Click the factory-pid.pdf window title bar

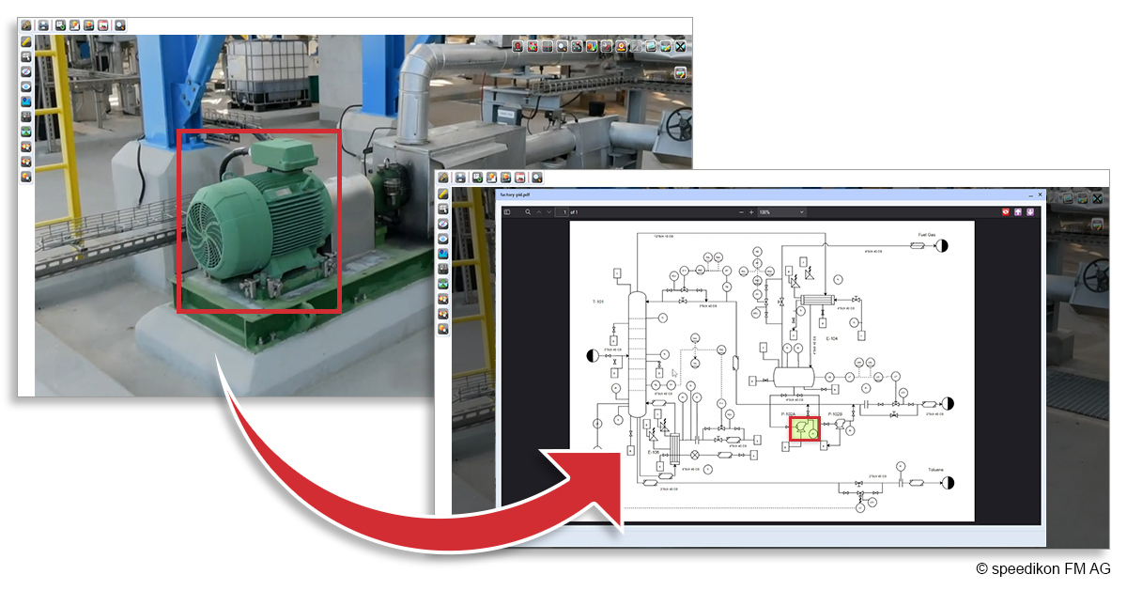tap(770, 194)
